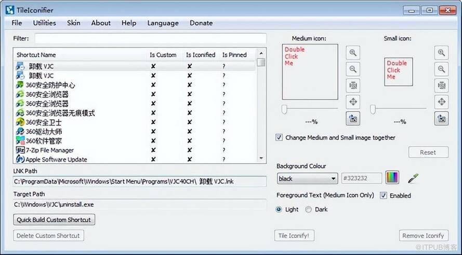Open the Background Colour dropdown

coord(307,178)
